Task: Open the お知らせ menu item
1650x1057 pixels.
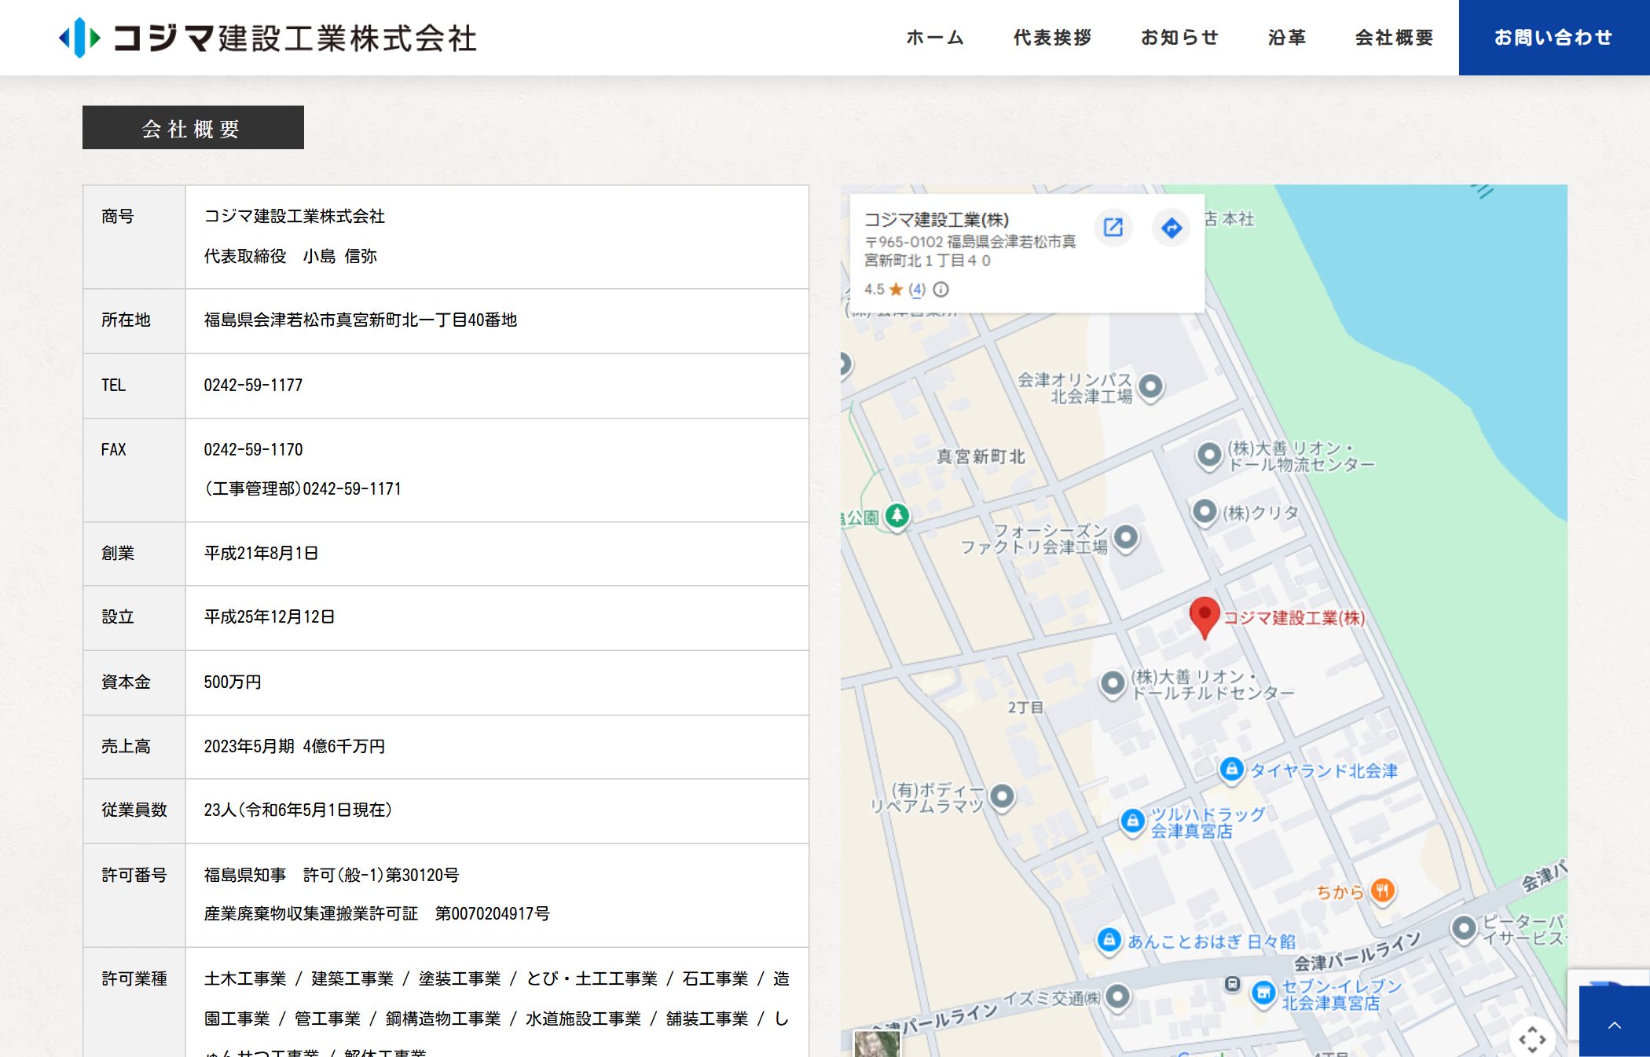Action: tap(1179, 38)
